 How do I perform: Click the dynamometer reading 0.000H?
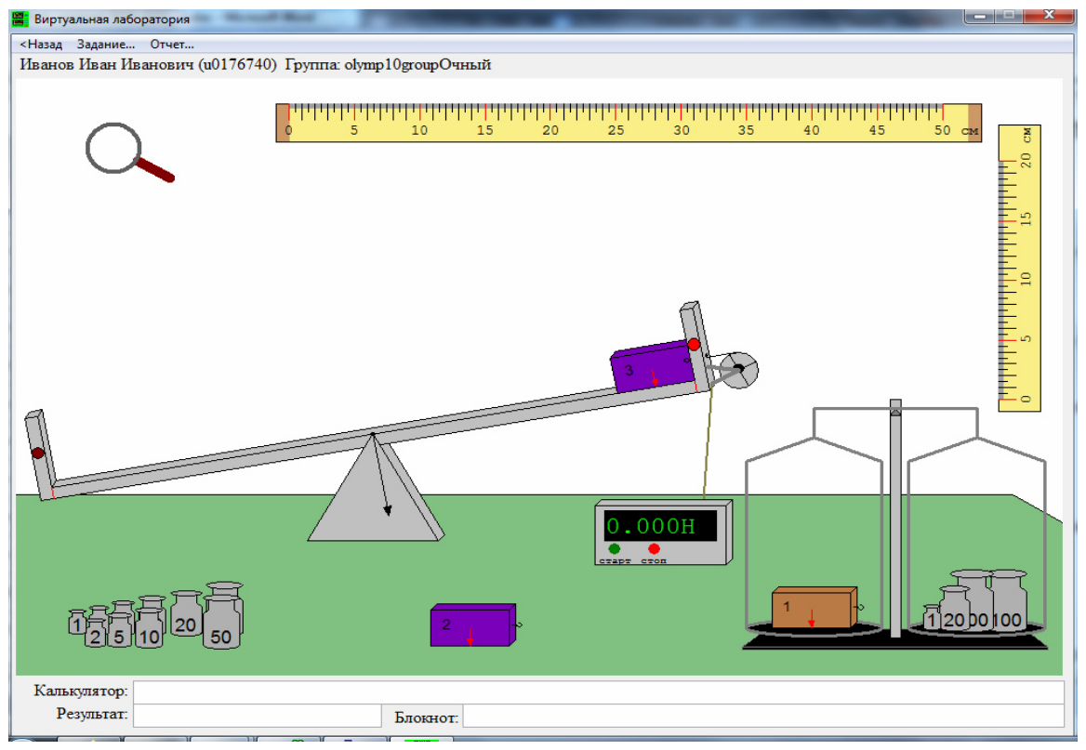[660, 526]
